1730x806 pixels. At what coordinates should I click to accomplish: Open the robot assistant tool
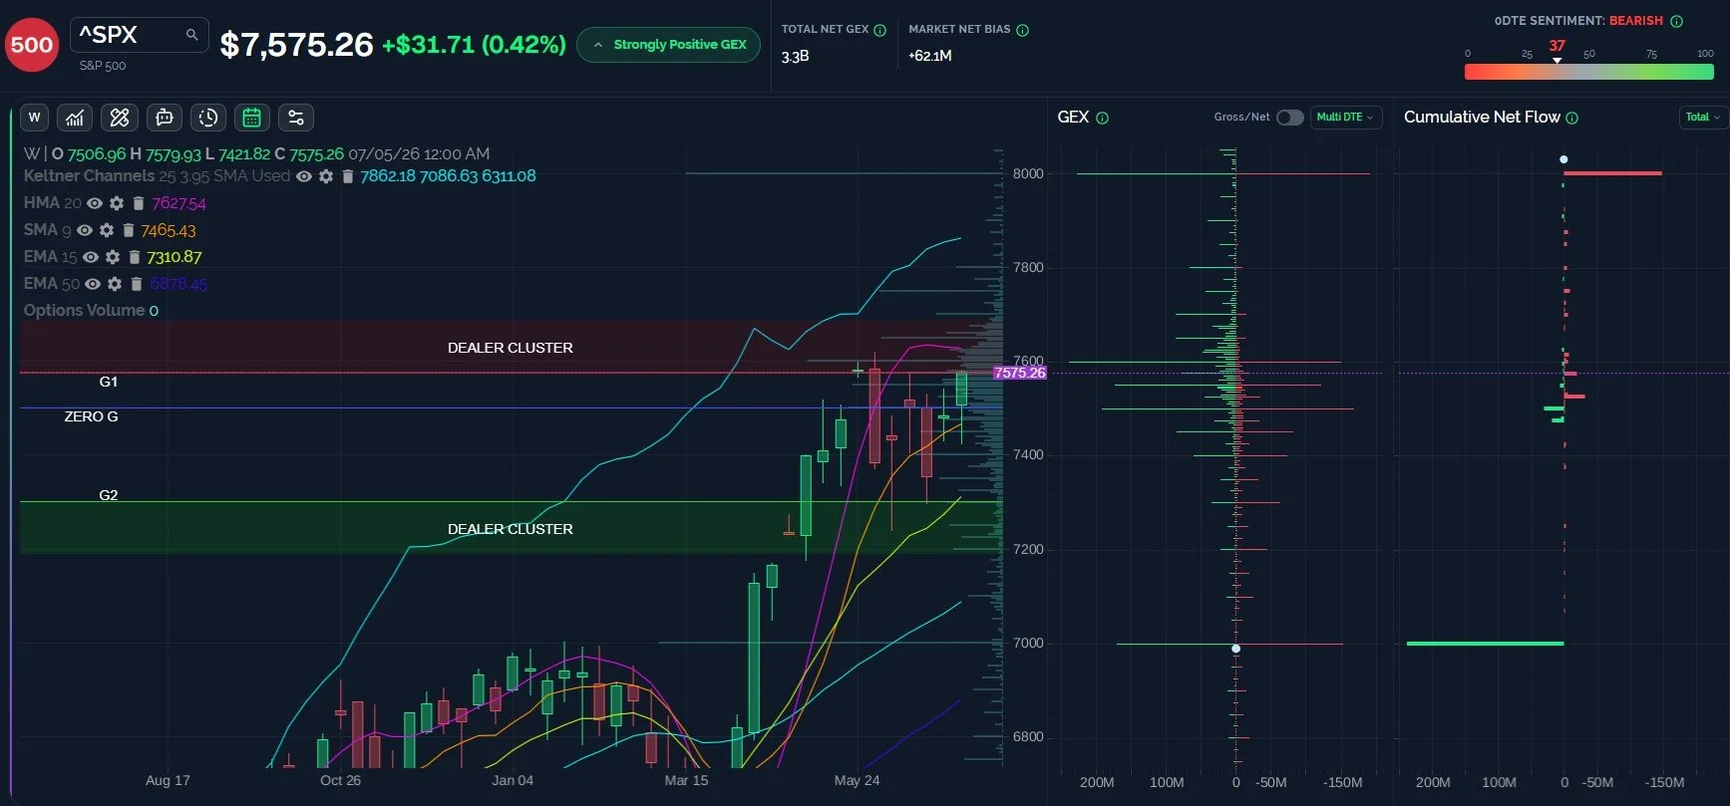pyautogui.click(x=165, y=118)
